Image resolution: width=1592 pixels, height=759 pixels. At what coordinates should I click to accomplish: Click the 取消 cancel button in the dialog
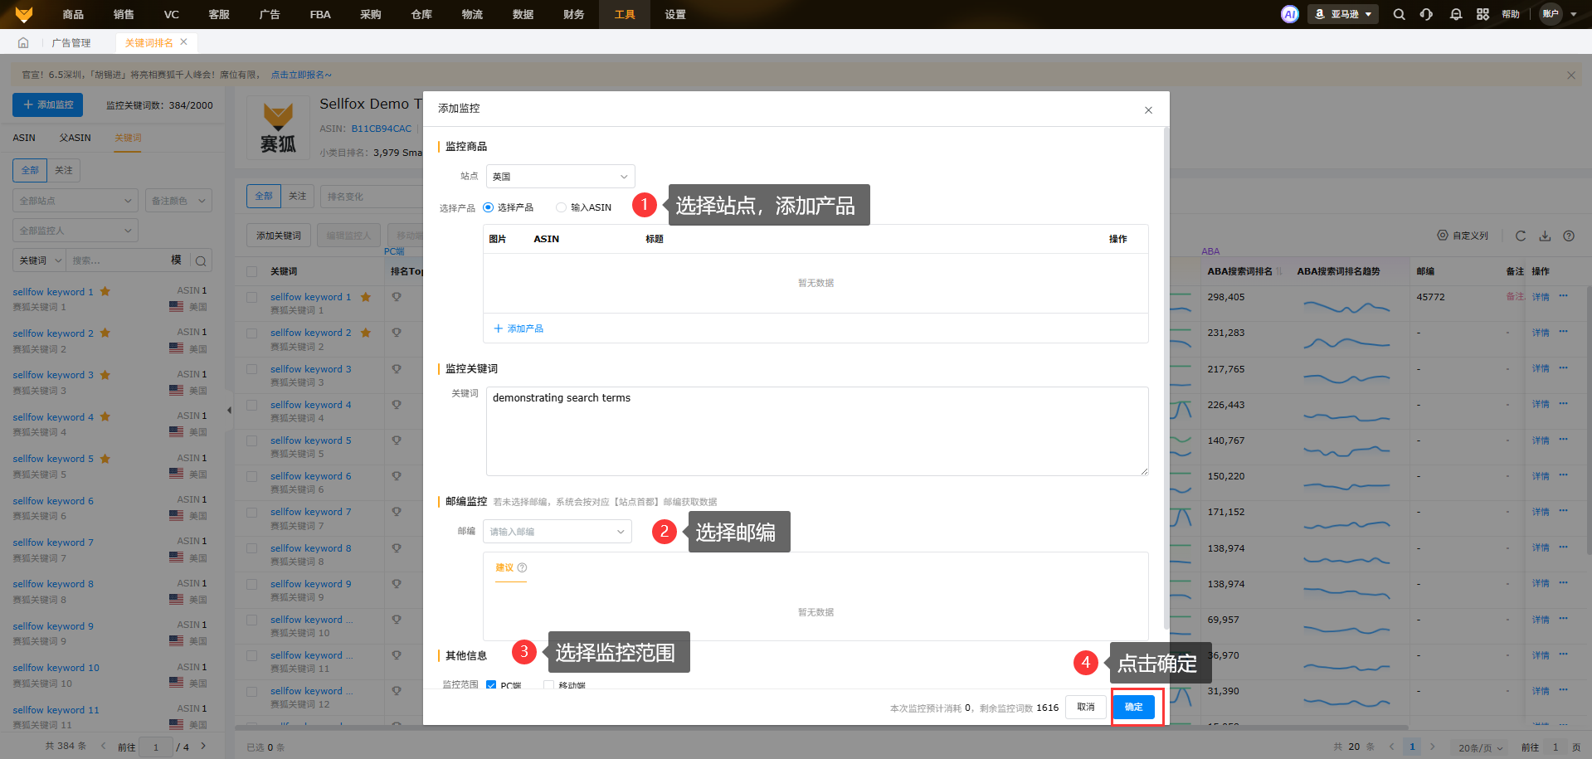point(1086,707)
